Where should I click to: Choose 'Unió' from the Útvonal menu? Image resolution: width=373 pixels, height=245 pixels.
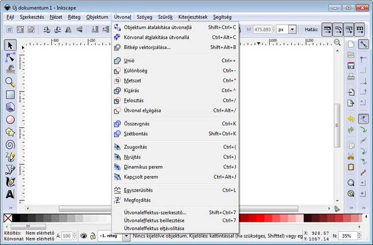129,60
